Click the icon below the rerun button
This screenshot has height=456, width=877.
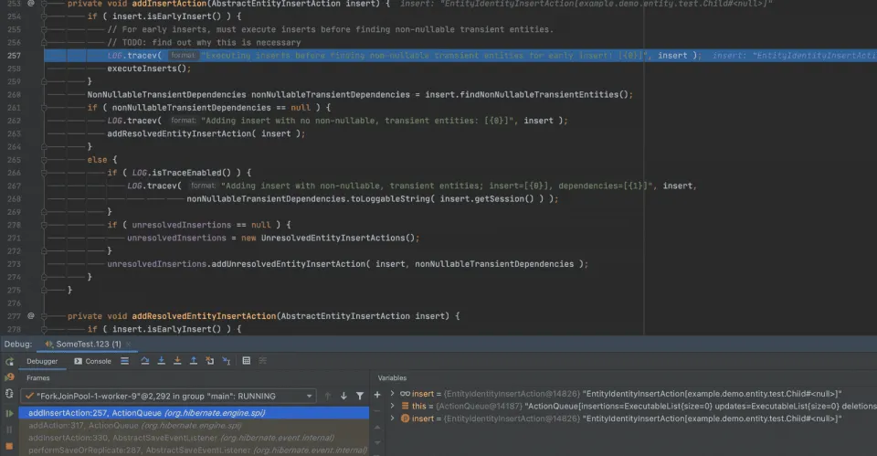pyautogui.click(x=9, y=377)
